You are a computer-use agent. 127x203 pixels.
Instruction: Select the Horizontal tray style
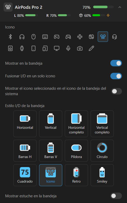point(25,124)
